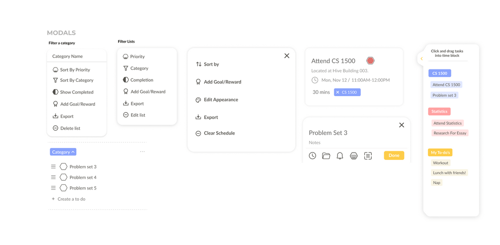
Task: Click Clear Schedule option
Action: [x=215, y=133]
